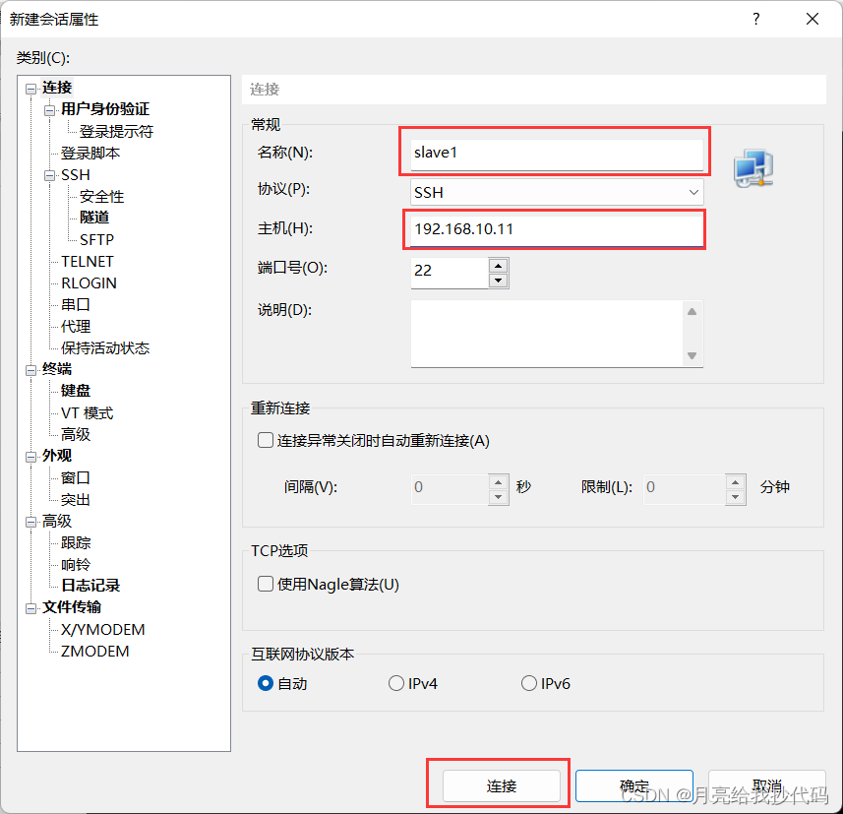Click the help question mark button

756,20
